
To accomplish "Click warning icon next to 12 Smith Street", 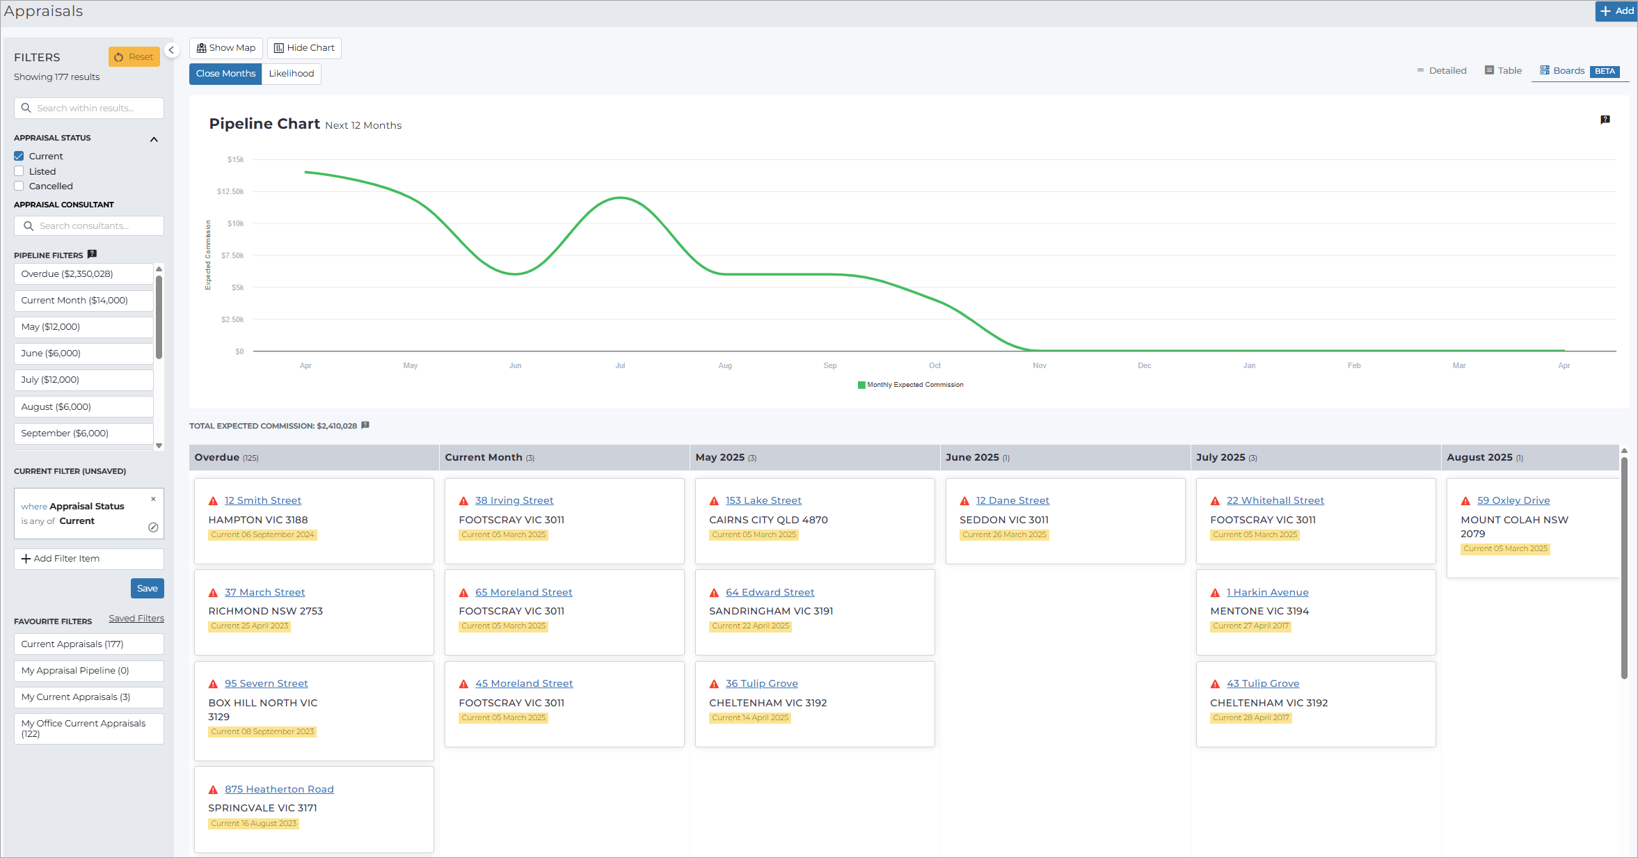I will (214, 501).
